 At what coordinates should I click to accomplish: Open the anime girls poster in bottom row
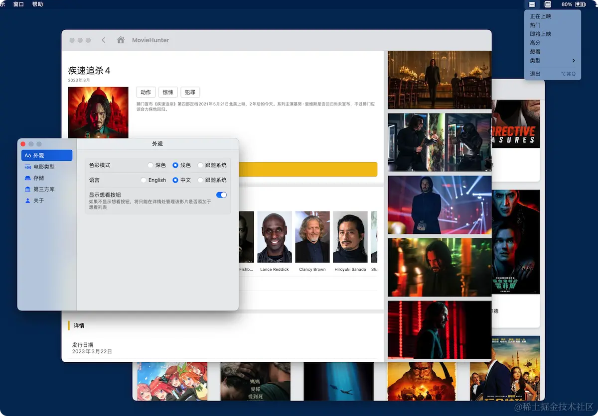[x=172, y=381]
